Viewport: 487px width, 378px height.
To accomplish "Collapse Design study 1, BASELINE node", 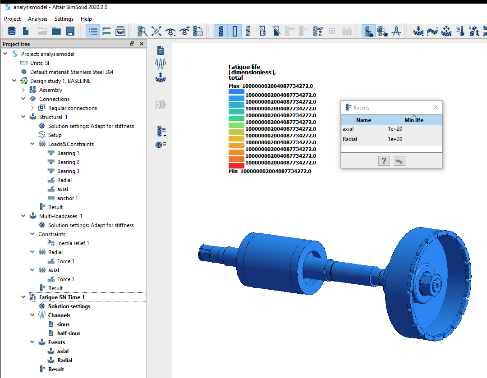I will [14, 81].
